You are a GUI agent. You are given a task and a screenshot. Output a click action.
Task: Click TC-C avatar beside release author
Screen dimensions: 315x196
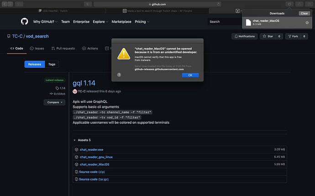[75, 91]
